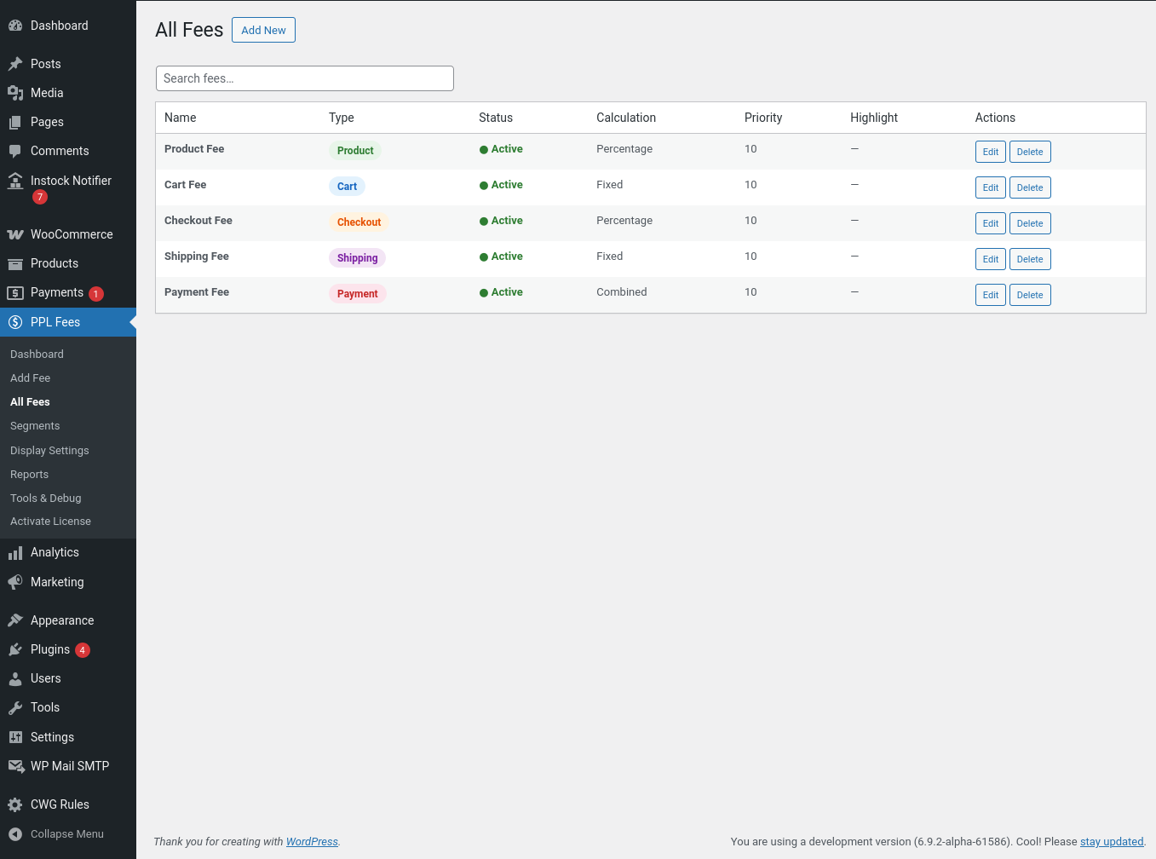Click the Instock Notifier sidebar icon

click(15, 181)
